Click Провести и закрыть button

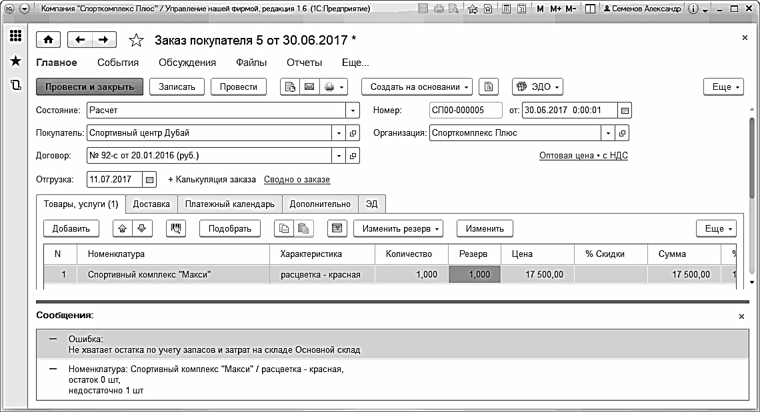coord(90,87)
